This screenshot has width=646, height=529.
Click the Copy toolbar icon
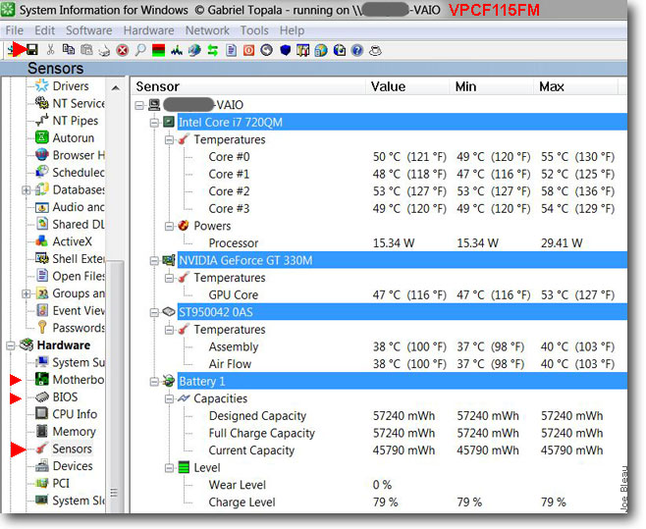coord(69,50)
